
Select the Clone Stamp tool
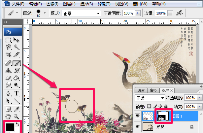(8, 71)
